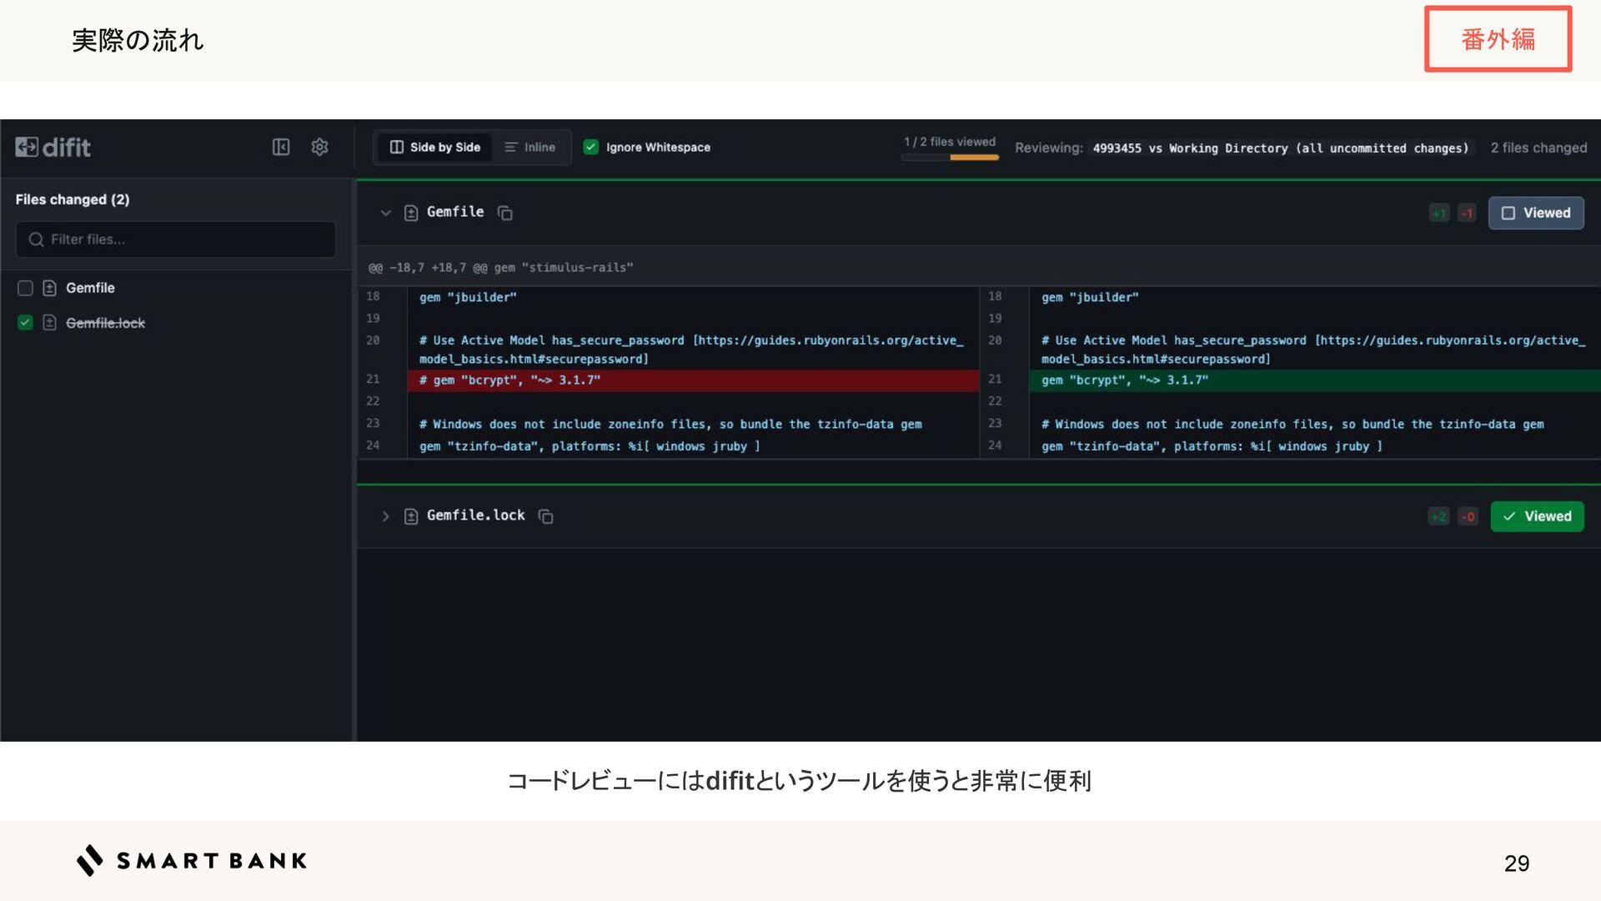Click Gemfile file icon in header
This screenshot has height=901, width=1601.
pyautogui.click(x=410, y=213)
